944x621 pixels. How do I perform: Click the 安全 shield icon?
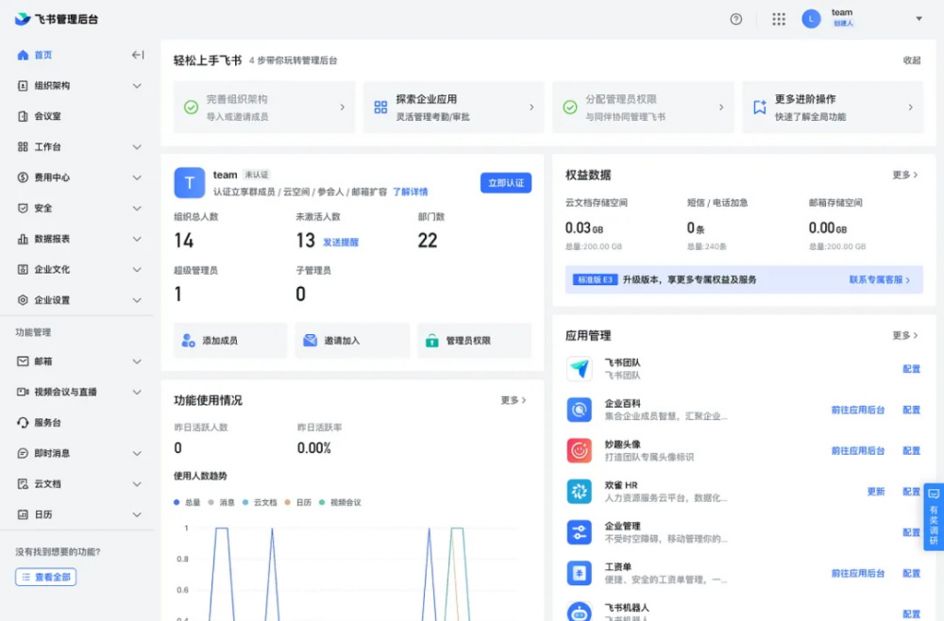23,209
